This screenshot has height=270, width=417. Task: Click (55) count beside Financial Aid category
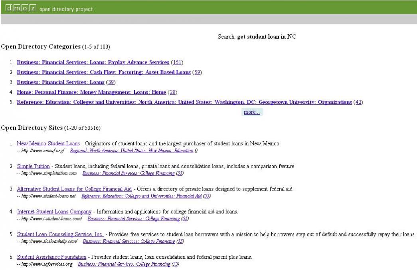[207, 196]
